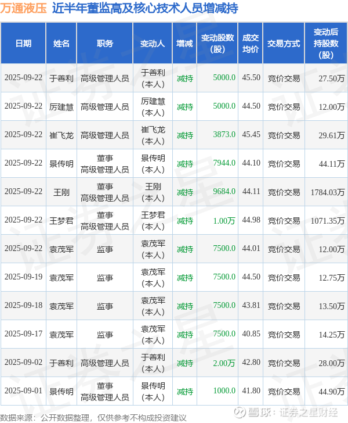Screen dimensions: 348x423
Task: Click the 44.01 average price cell
Action: (x=251, y=248)
